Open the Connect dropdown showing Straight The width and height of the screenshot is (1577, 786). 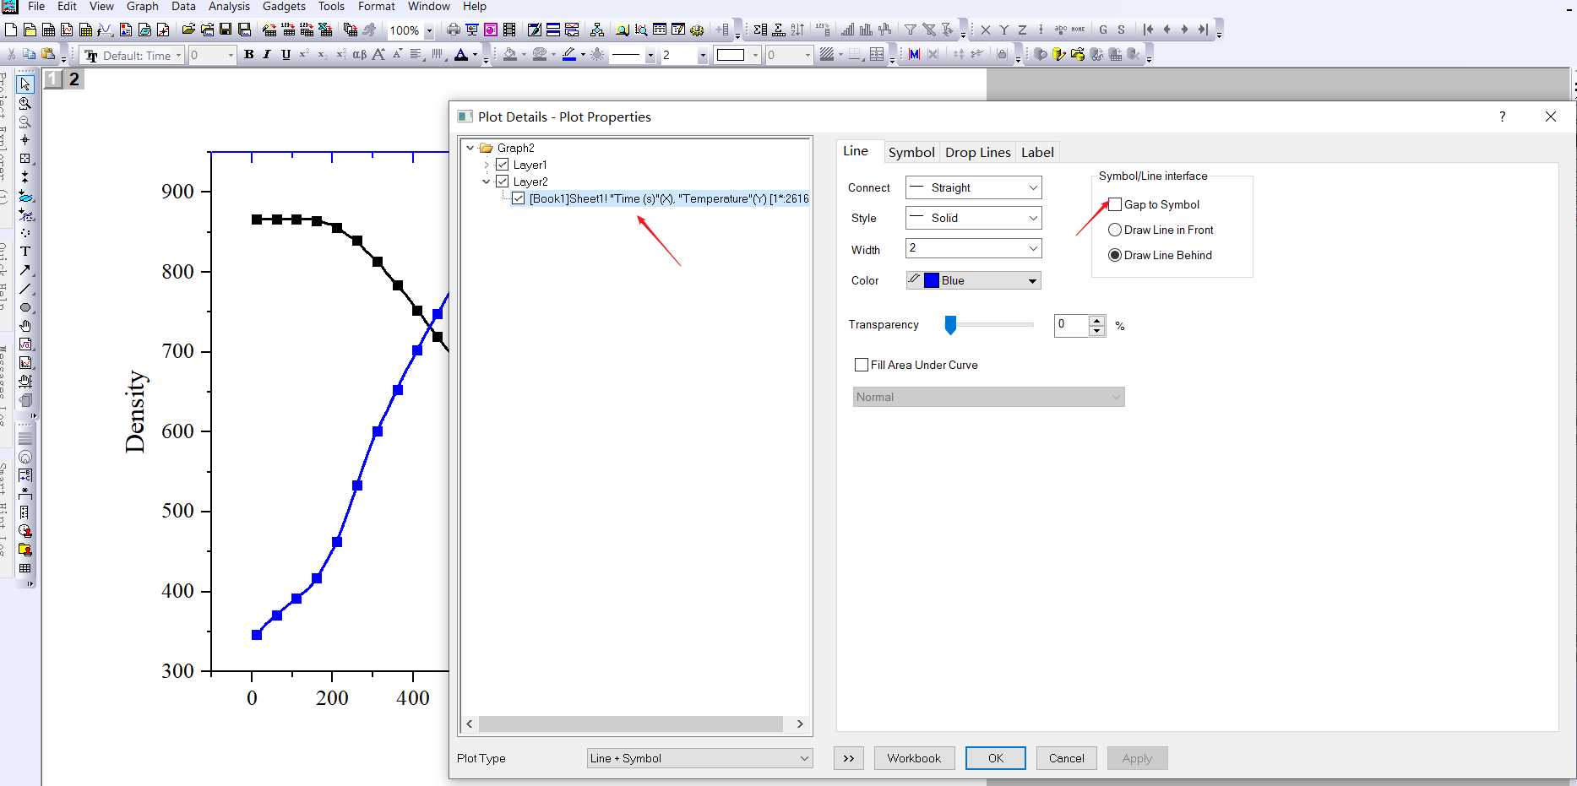click(973, 187)
